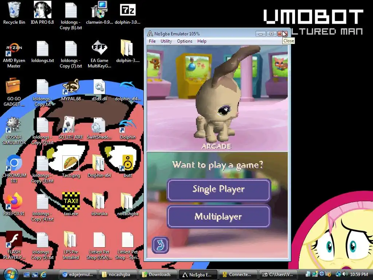Select BOSNIA SIMULATOR mine icon
Screen dimensions: 373x280
point(14,131)
